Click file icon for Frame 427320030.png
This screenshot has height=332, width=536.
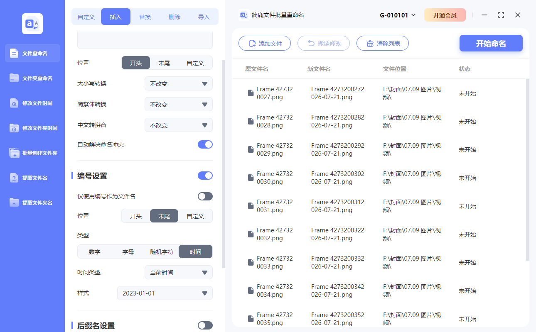251,178
